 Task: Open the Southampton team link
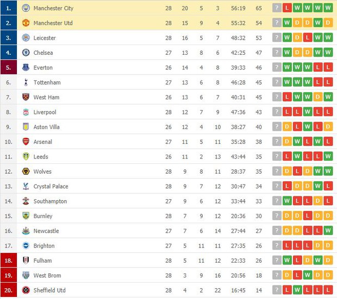50,201
